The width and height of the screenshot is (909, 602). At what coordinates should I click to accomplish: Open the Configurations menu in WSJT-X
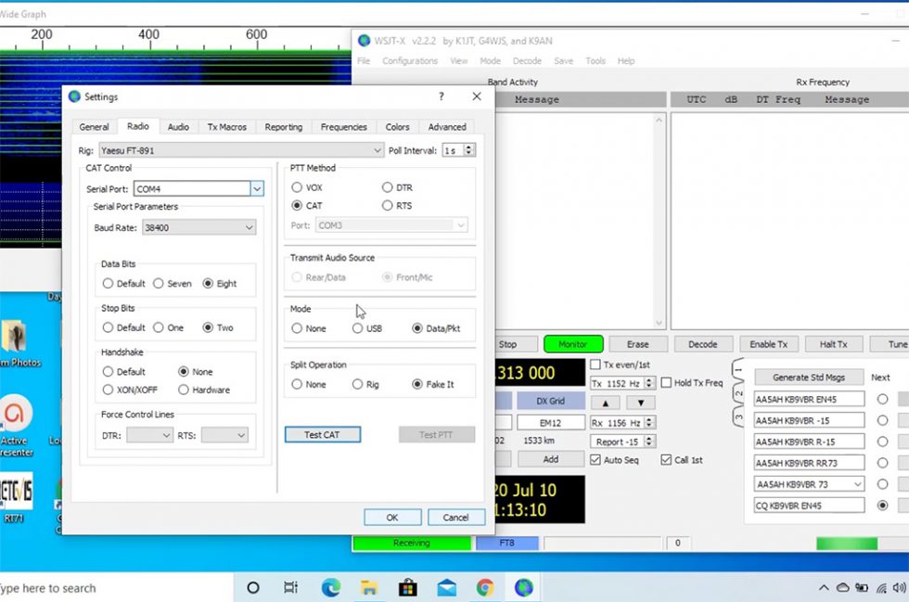coord(410,60)
